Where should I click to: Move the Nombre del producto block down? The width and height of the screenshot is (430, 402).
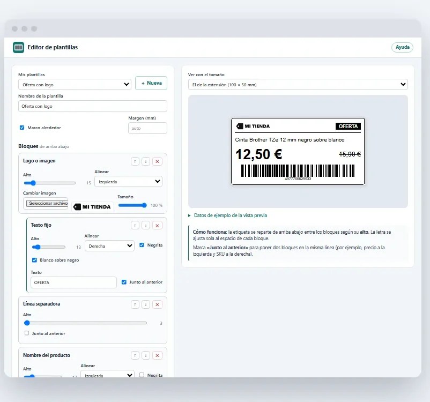tap(146, 355)
